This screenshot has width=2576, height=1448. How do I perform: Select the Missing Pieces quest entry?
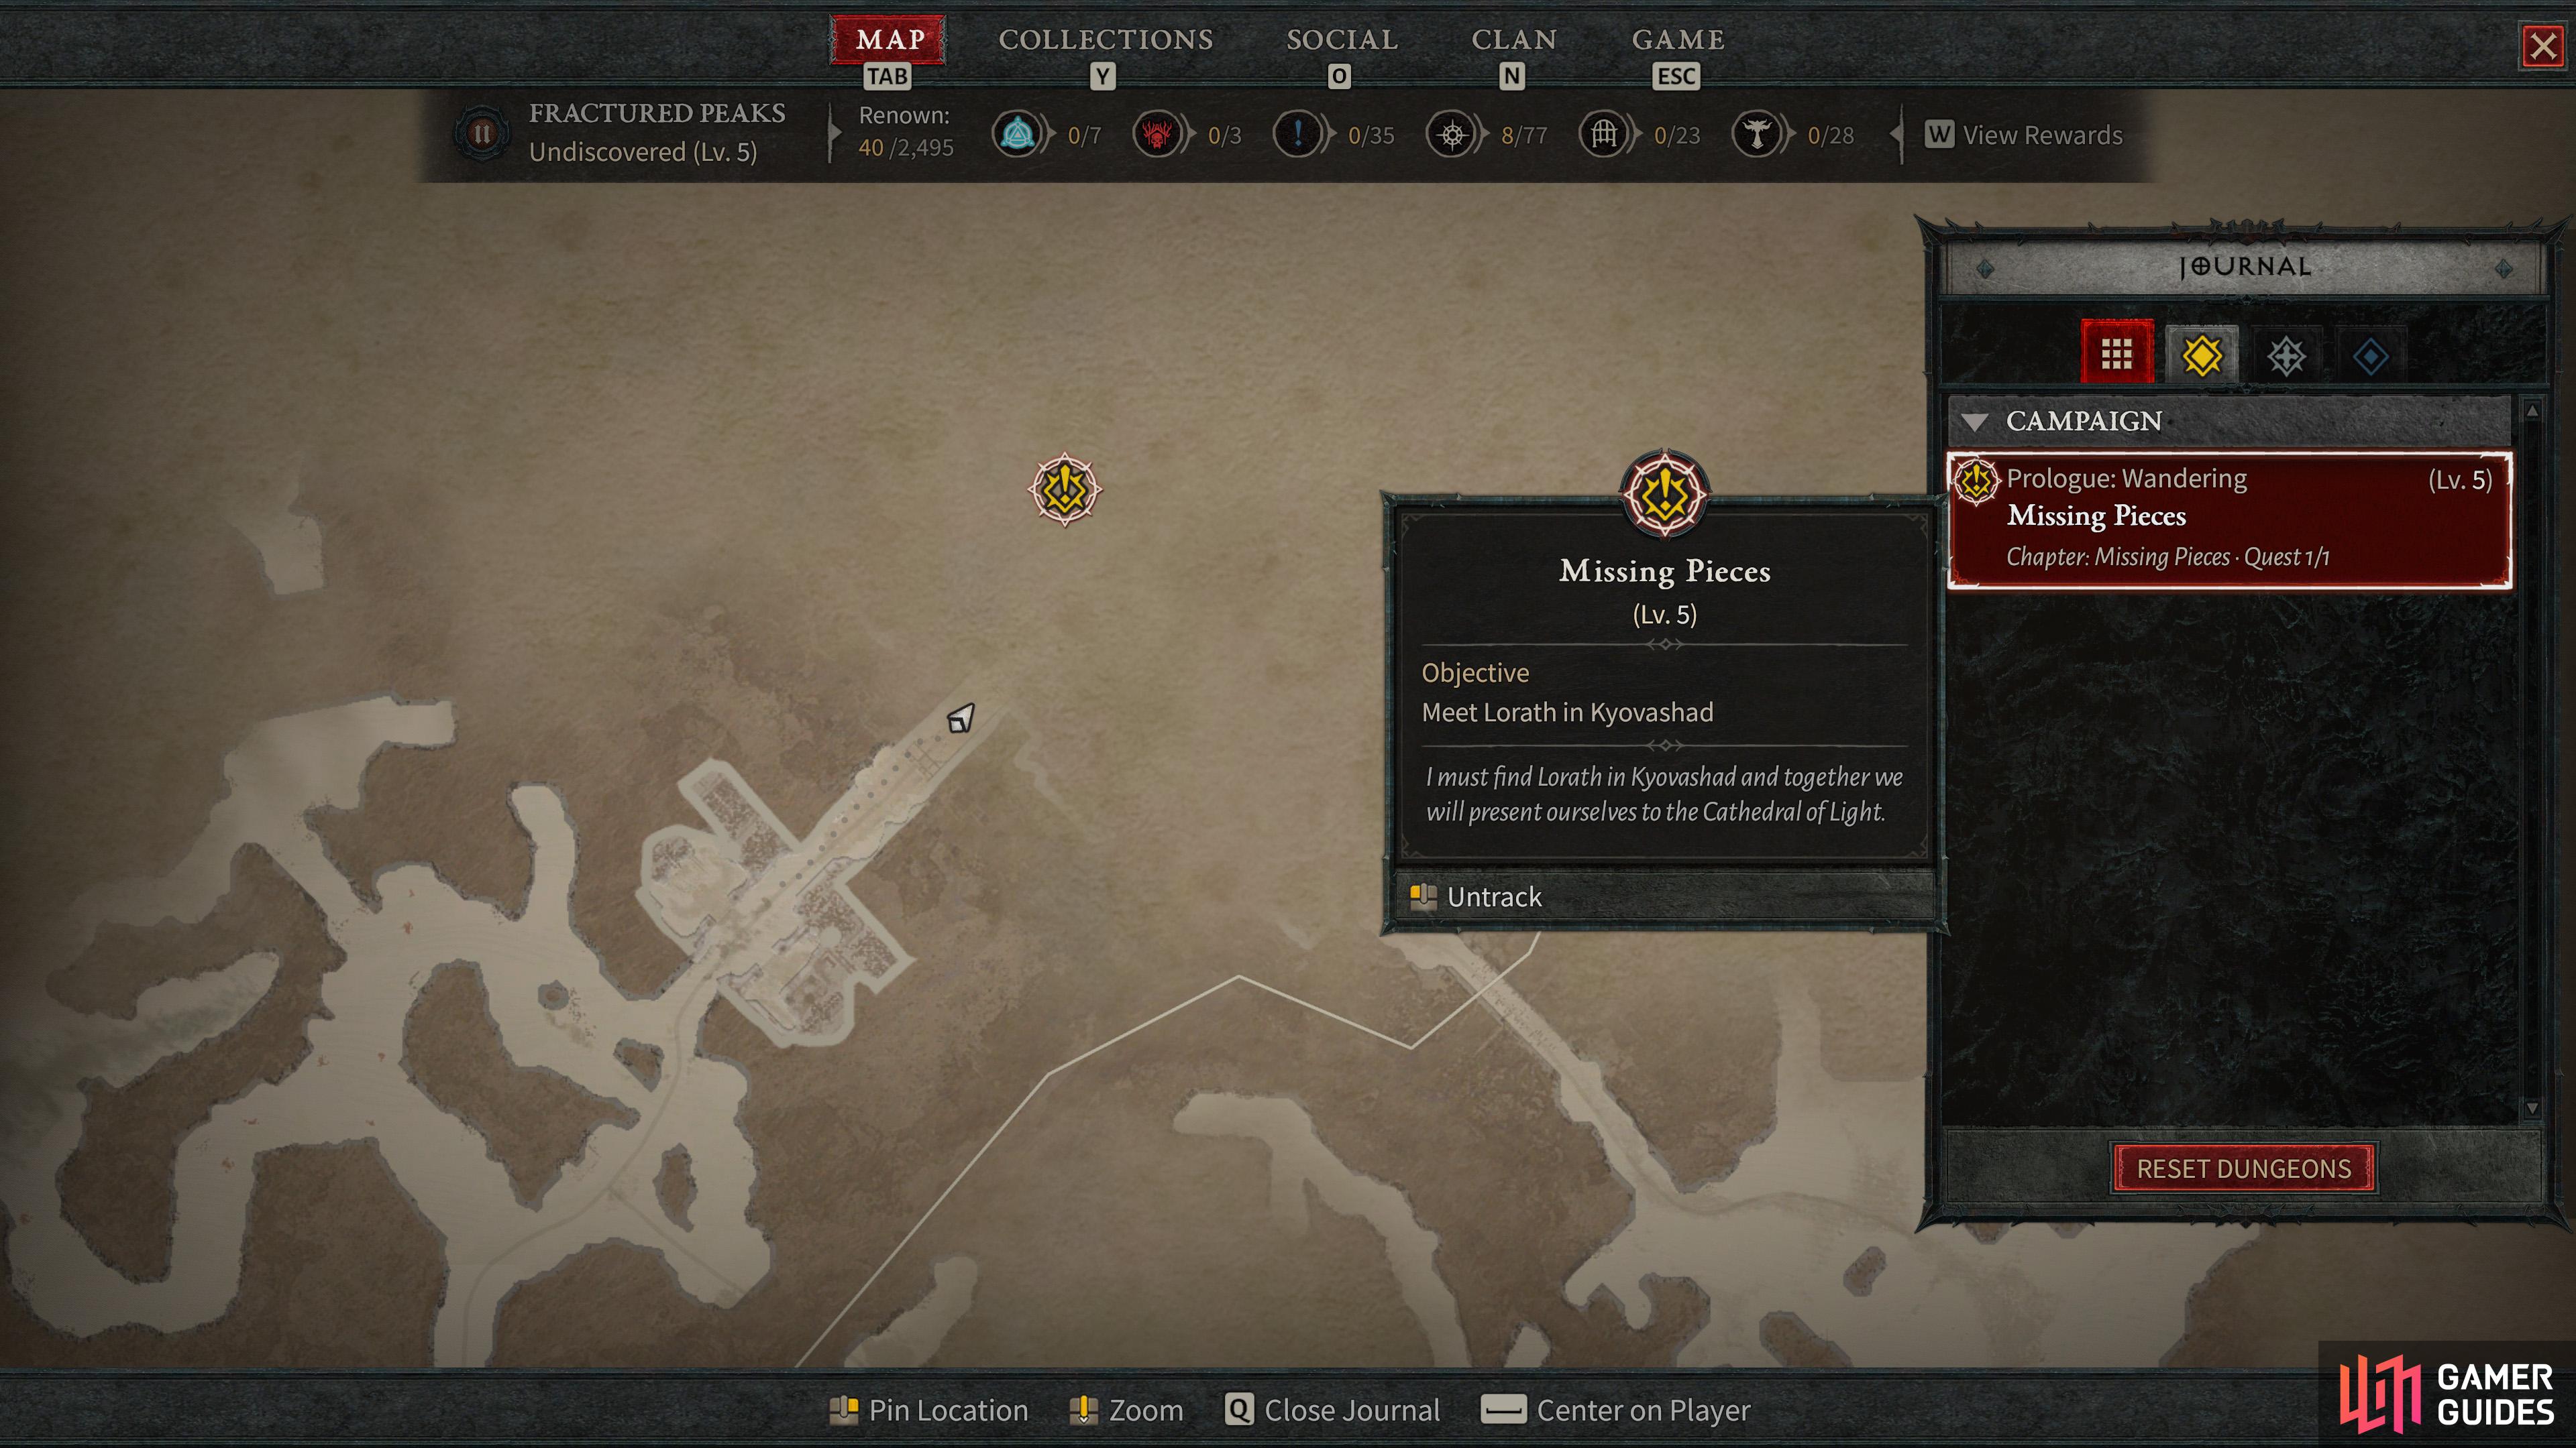(x=2229, y=520)
